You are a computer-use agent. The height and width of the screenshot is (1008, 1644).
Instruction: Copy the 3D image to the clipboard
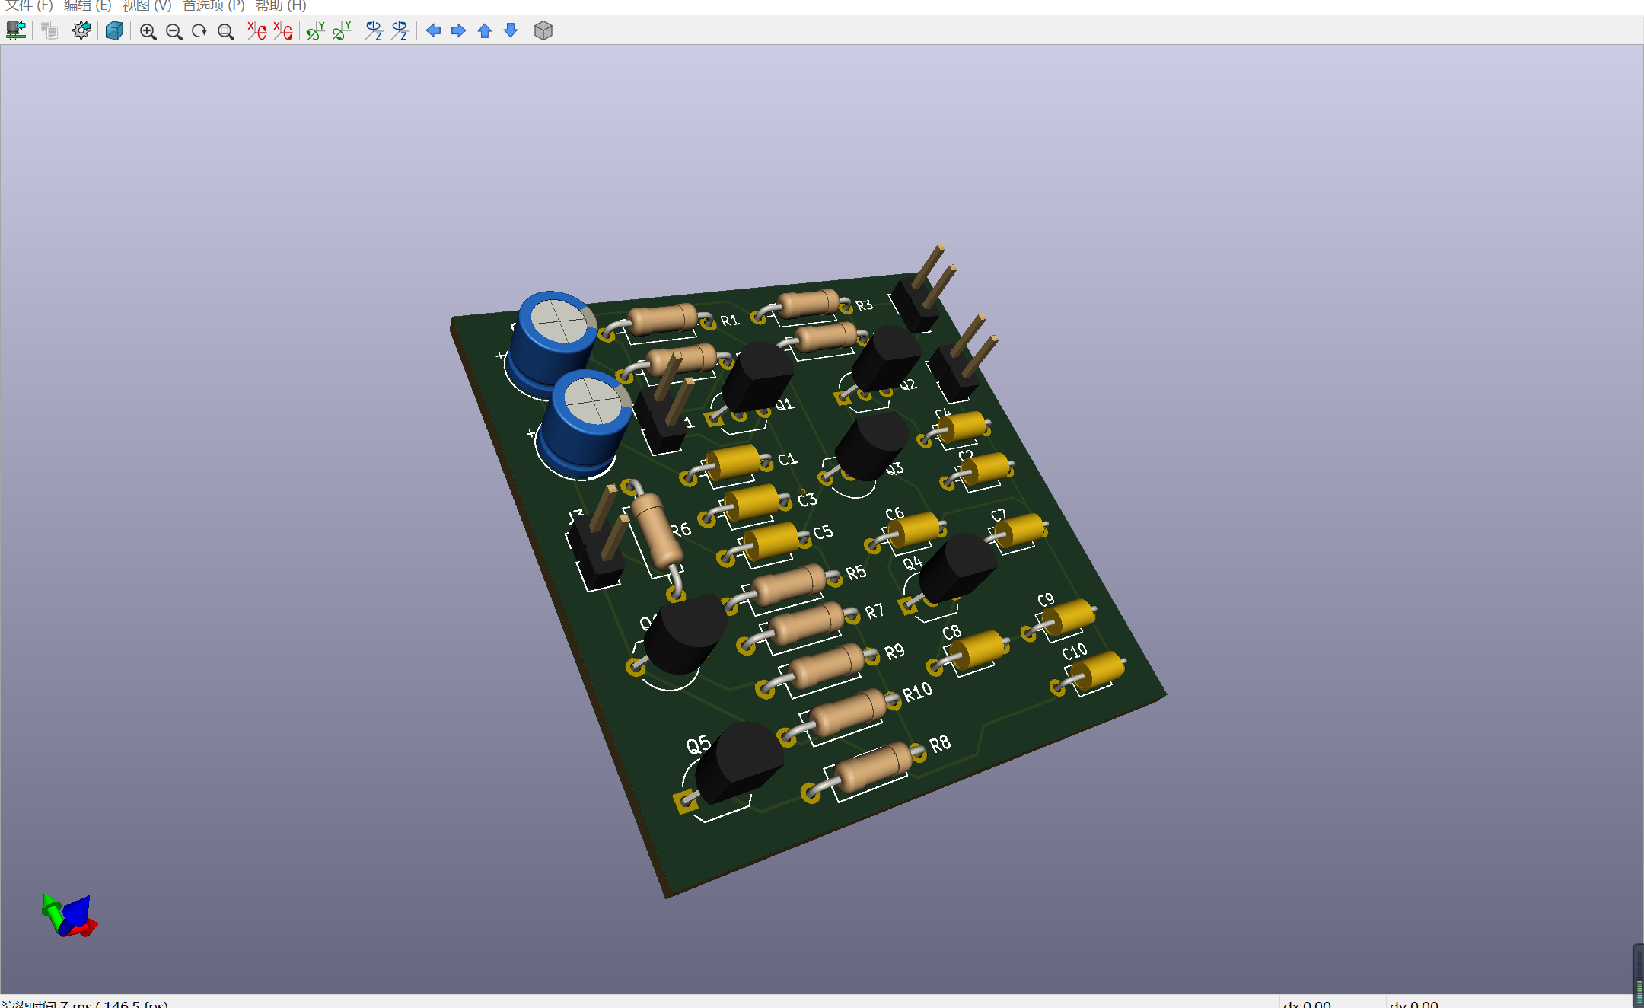49,30
